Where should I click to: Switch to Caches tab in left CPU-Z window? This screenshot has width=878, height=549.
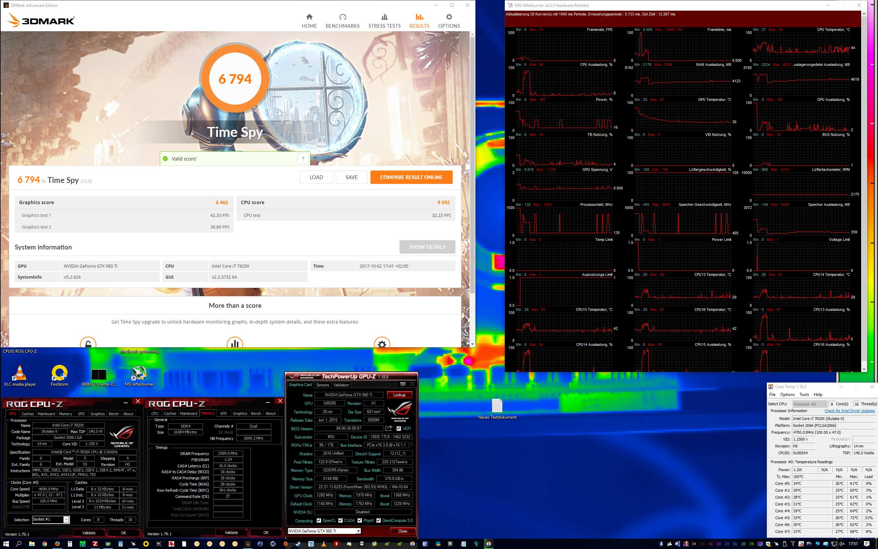tap(27, 413)
